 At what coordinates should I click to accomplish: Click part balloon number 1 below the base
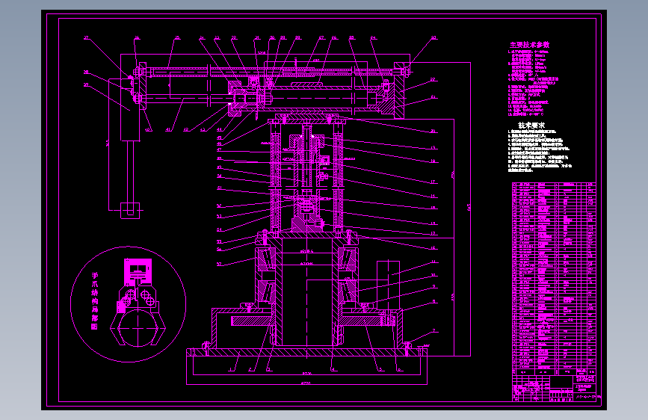click(x=230, y=369)
